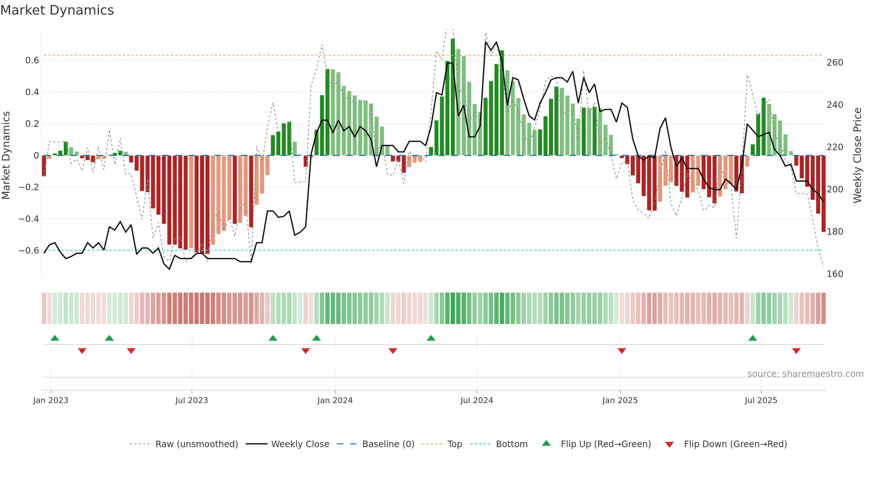Click the 0.2 tick on the left axis
Viewport: 876px width, 492px height.
pyautogui.click(x=32, y=124)
